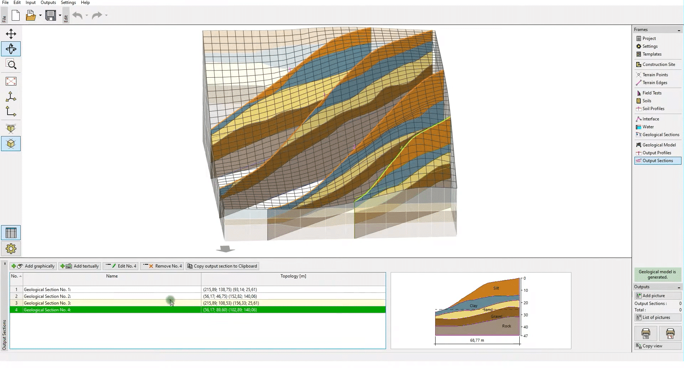Open the Settings menu
This screenshot has width=684, height=368.
68,2
